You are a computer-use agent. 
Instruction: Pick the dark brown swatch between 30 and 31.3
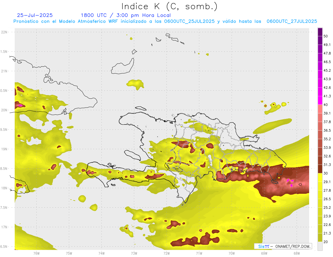point(320,169)
